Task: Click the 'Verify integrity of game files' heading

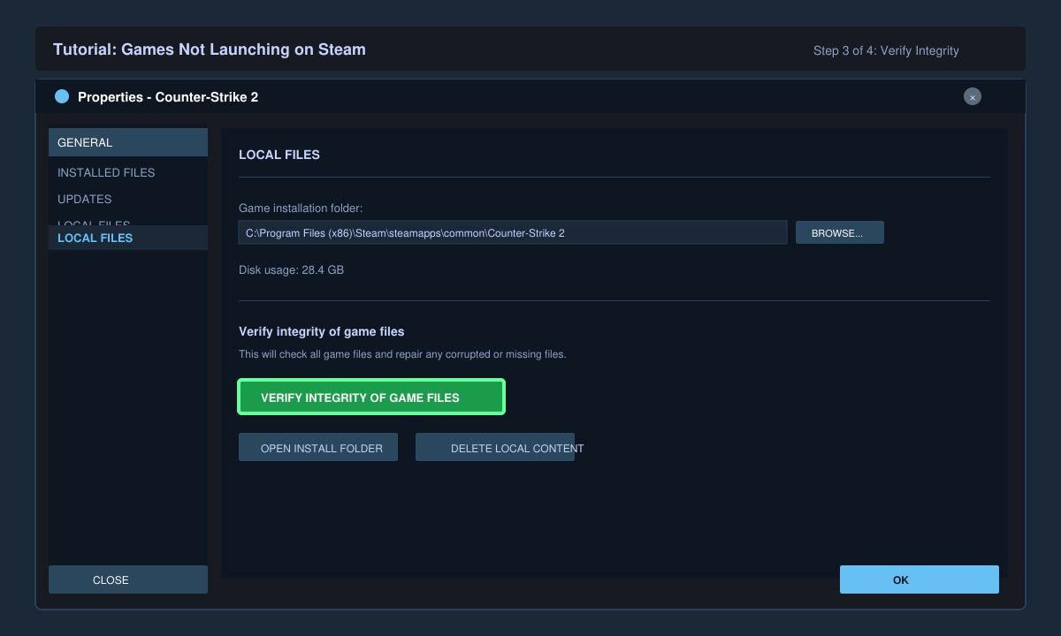Action: [322, 331]
